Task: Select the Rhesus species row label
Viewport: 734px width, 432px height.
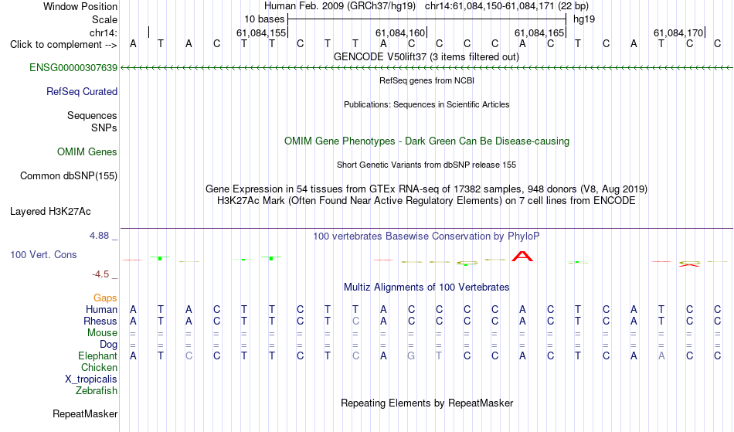Action: click(x=100, y=321)
